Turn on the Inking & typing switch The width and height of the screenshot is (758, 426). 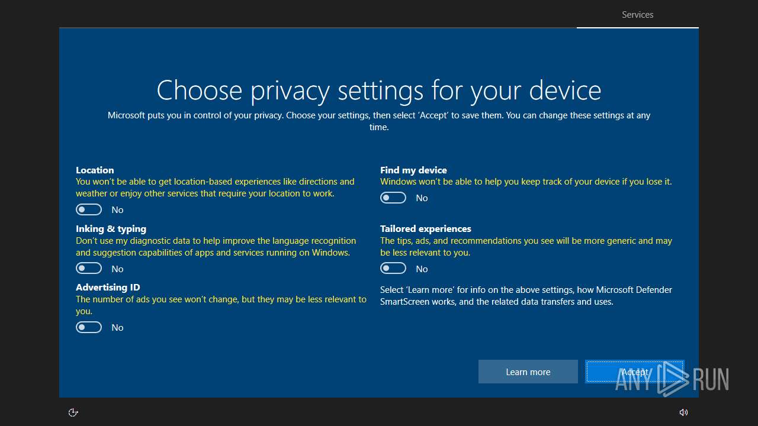pyautogui.click(x=89, y=269)
